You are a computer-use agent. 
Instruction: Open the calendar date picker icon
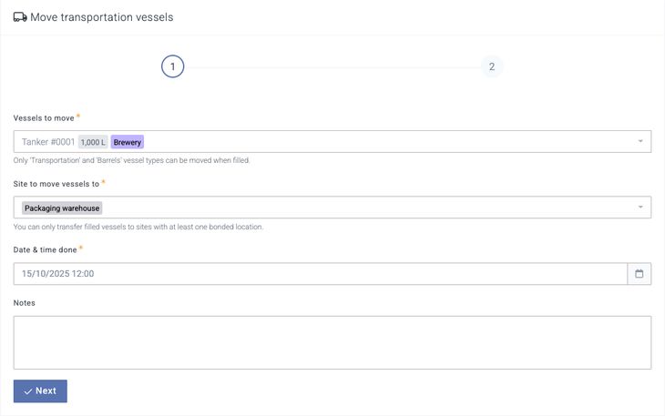coord(639,274)
